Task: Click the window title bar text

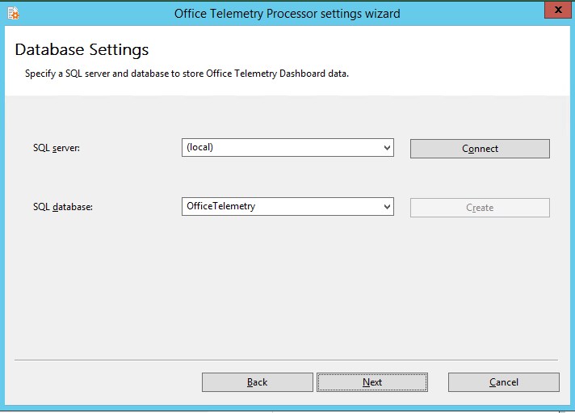Action: click(287, 14)
